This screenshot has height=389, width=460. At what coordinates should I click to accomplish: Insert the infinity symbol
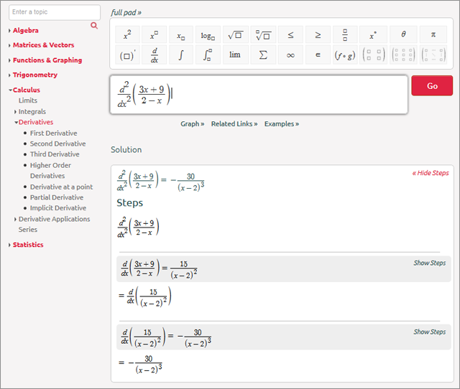click(290, 55)
